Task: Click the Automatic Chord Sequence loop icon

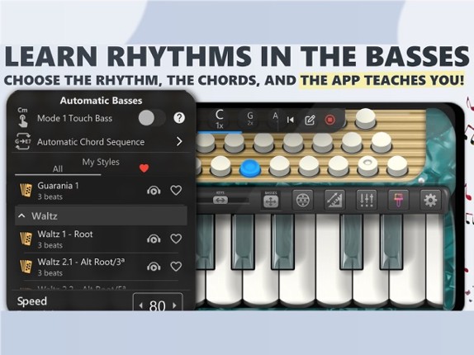Action: 23,141
